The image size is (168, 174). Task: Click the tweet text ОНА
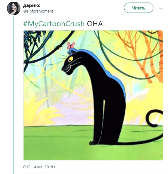point(95,24)
